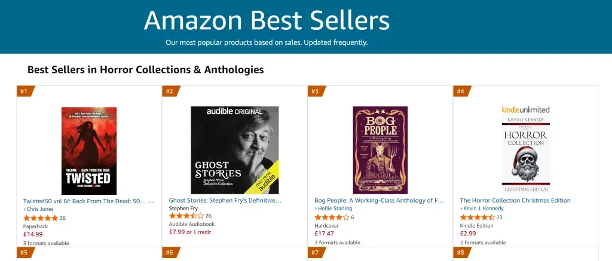Click star rating for Horror Collection Christmas
This screenshot has width=612, height=261.
point(478,218)
